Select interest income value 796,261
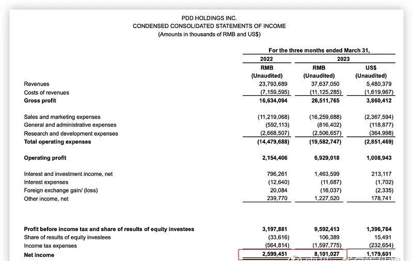 (277, 174)
